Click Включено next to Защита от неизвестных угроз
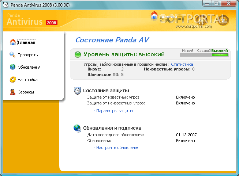 coord(185,103)
